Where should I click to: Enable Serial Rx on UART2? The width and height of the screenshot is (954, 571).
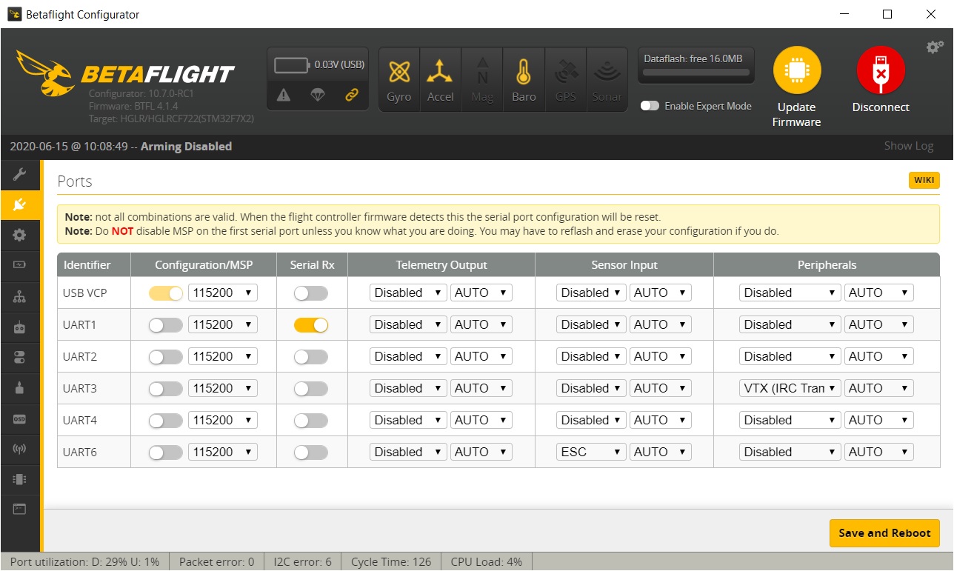[x=311, y=356]
